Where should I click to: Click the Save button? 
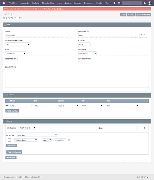[123, 15]
